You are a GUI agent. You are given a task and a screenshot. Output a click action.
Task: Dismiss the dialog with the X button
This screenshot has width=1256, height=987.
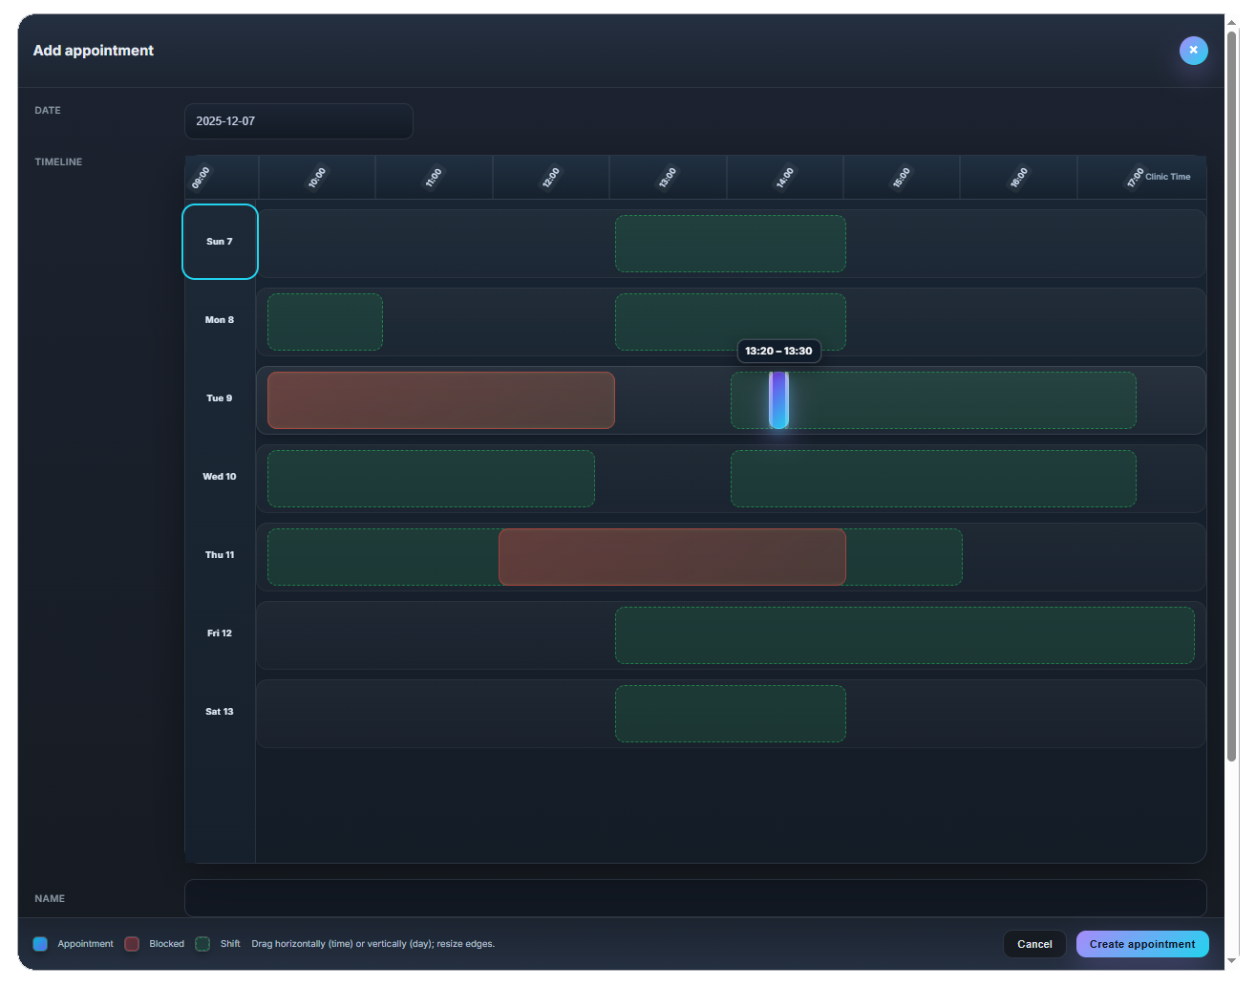[1194, 51]
